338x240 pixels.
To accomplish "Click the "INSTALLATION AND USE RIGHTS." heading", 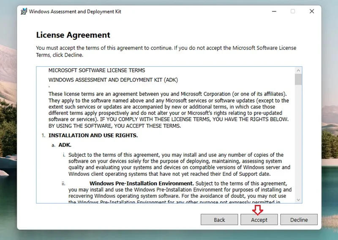I will coord(93,135).
